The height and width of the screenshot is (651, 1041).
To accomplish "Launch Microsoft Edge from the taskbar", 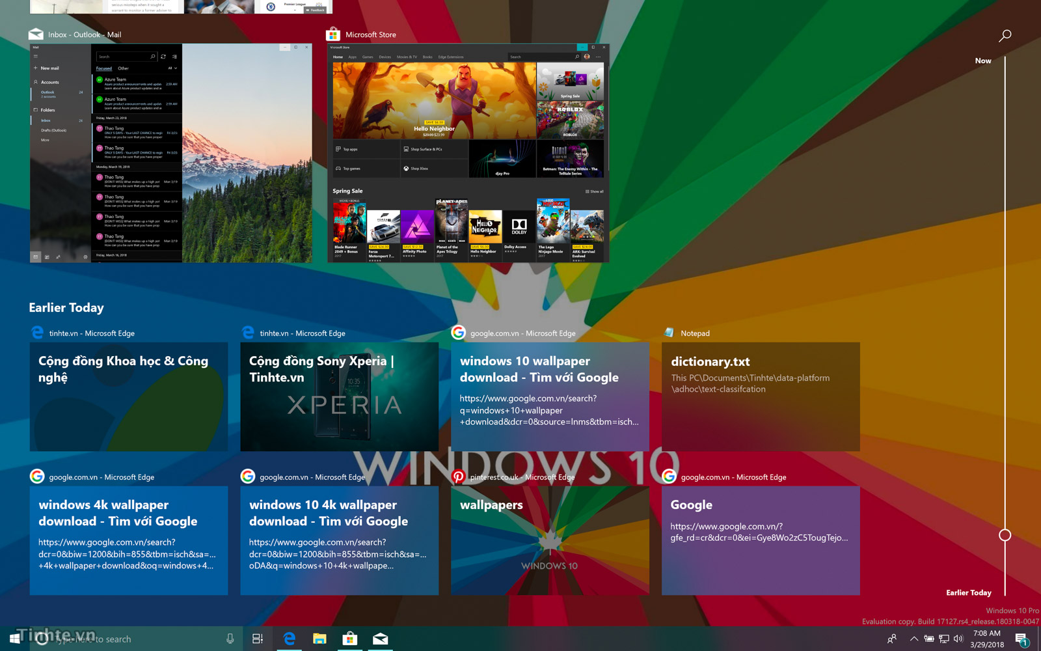I will tap(289, 639).
